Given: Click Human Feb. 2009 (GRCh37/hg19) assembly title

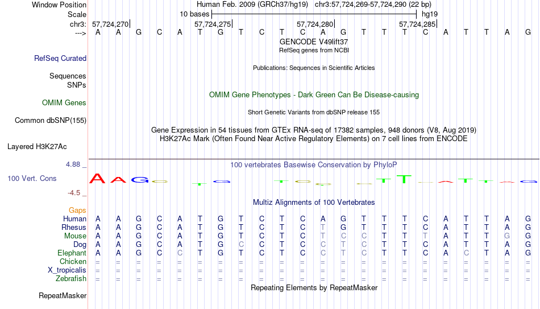Looking at the screenshot, I should [x=252, y=5].
